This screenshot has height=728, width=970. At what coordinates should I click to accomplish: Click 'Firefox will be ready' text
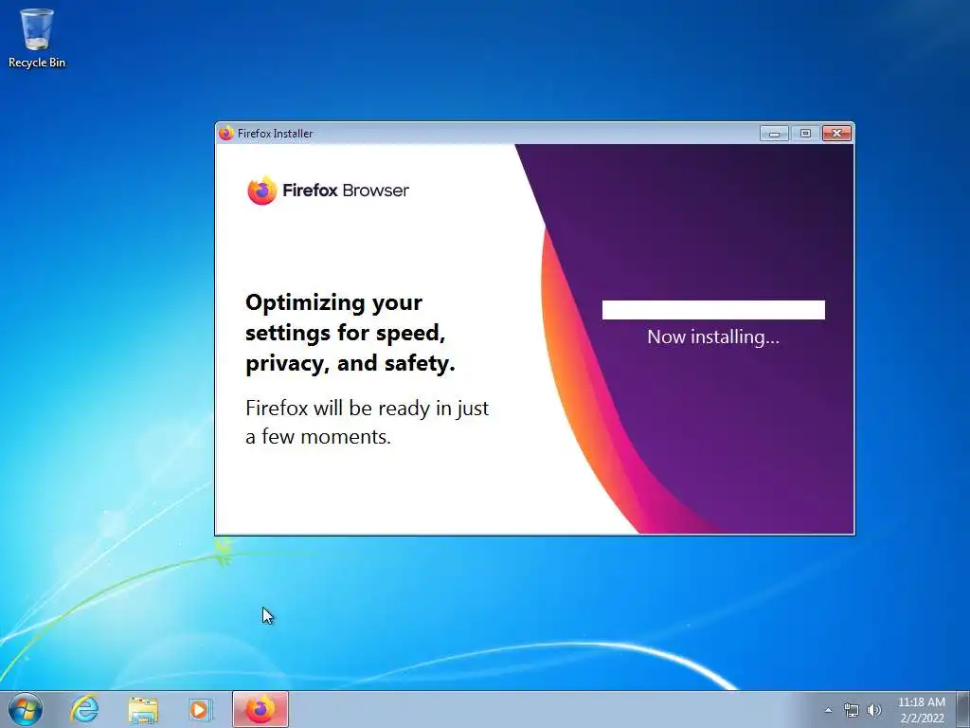click(367, 422)
